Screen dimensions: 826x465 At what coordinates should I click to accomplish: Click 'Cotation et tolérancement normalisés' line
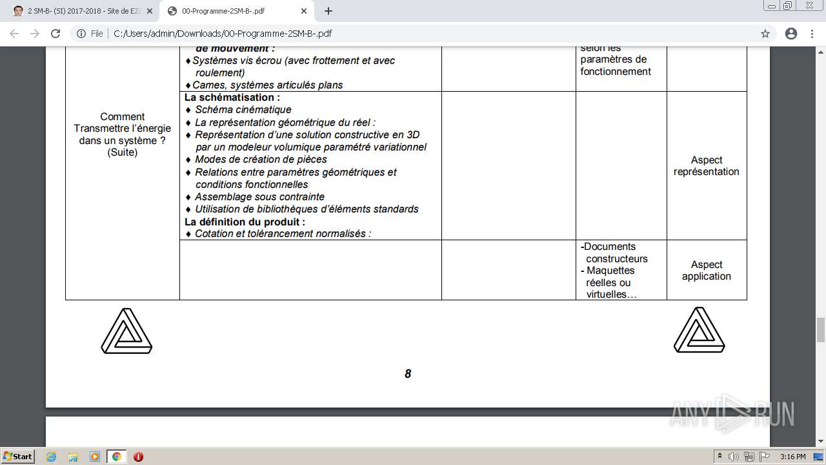click(283, 234)
